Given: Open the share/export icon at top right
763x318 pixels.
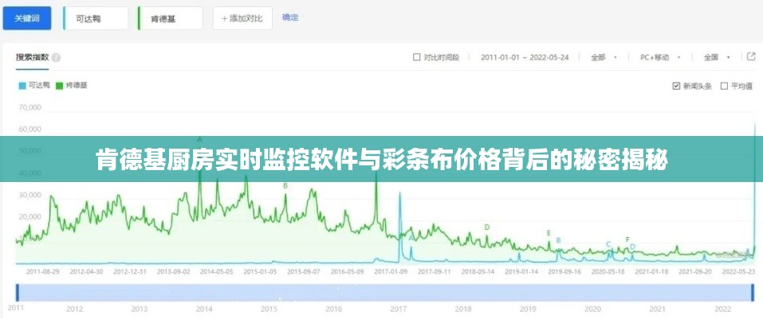Looking at the screenshot, I should coord(751,56).
